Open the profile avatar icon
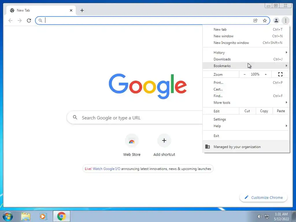The height and width of the screenshot is (222, 296). click(276, 21)
